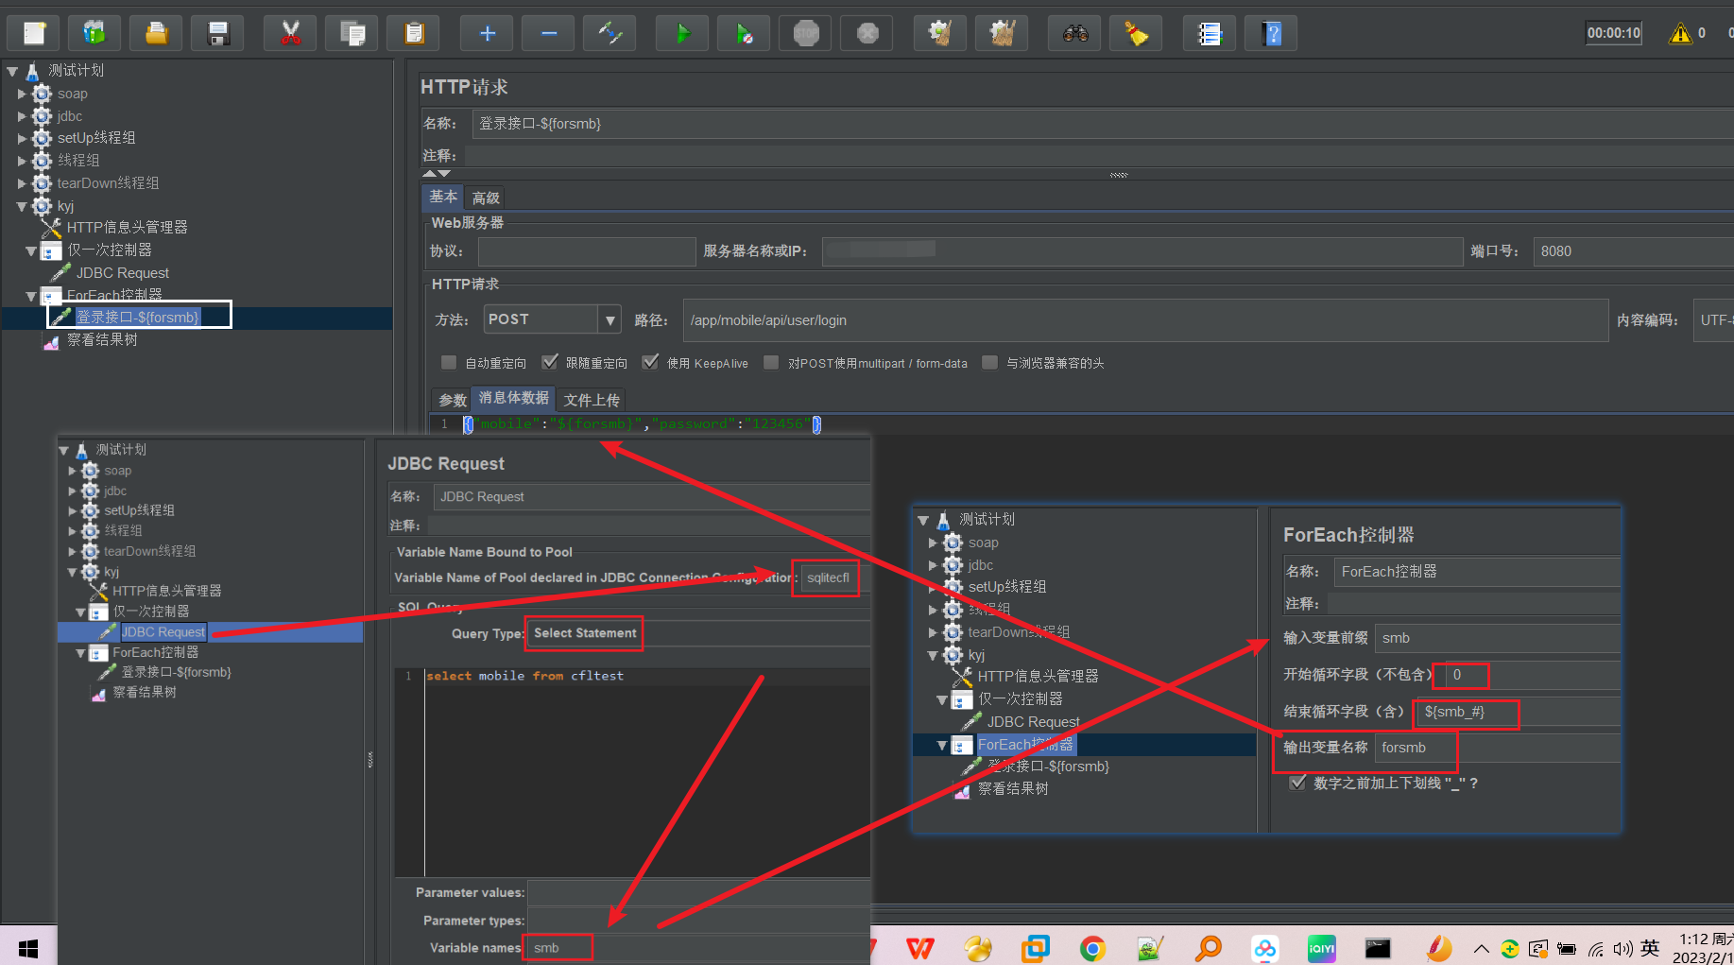Start test without pauses
This screenshot has height=965, width=1734.
coord(744,34)
